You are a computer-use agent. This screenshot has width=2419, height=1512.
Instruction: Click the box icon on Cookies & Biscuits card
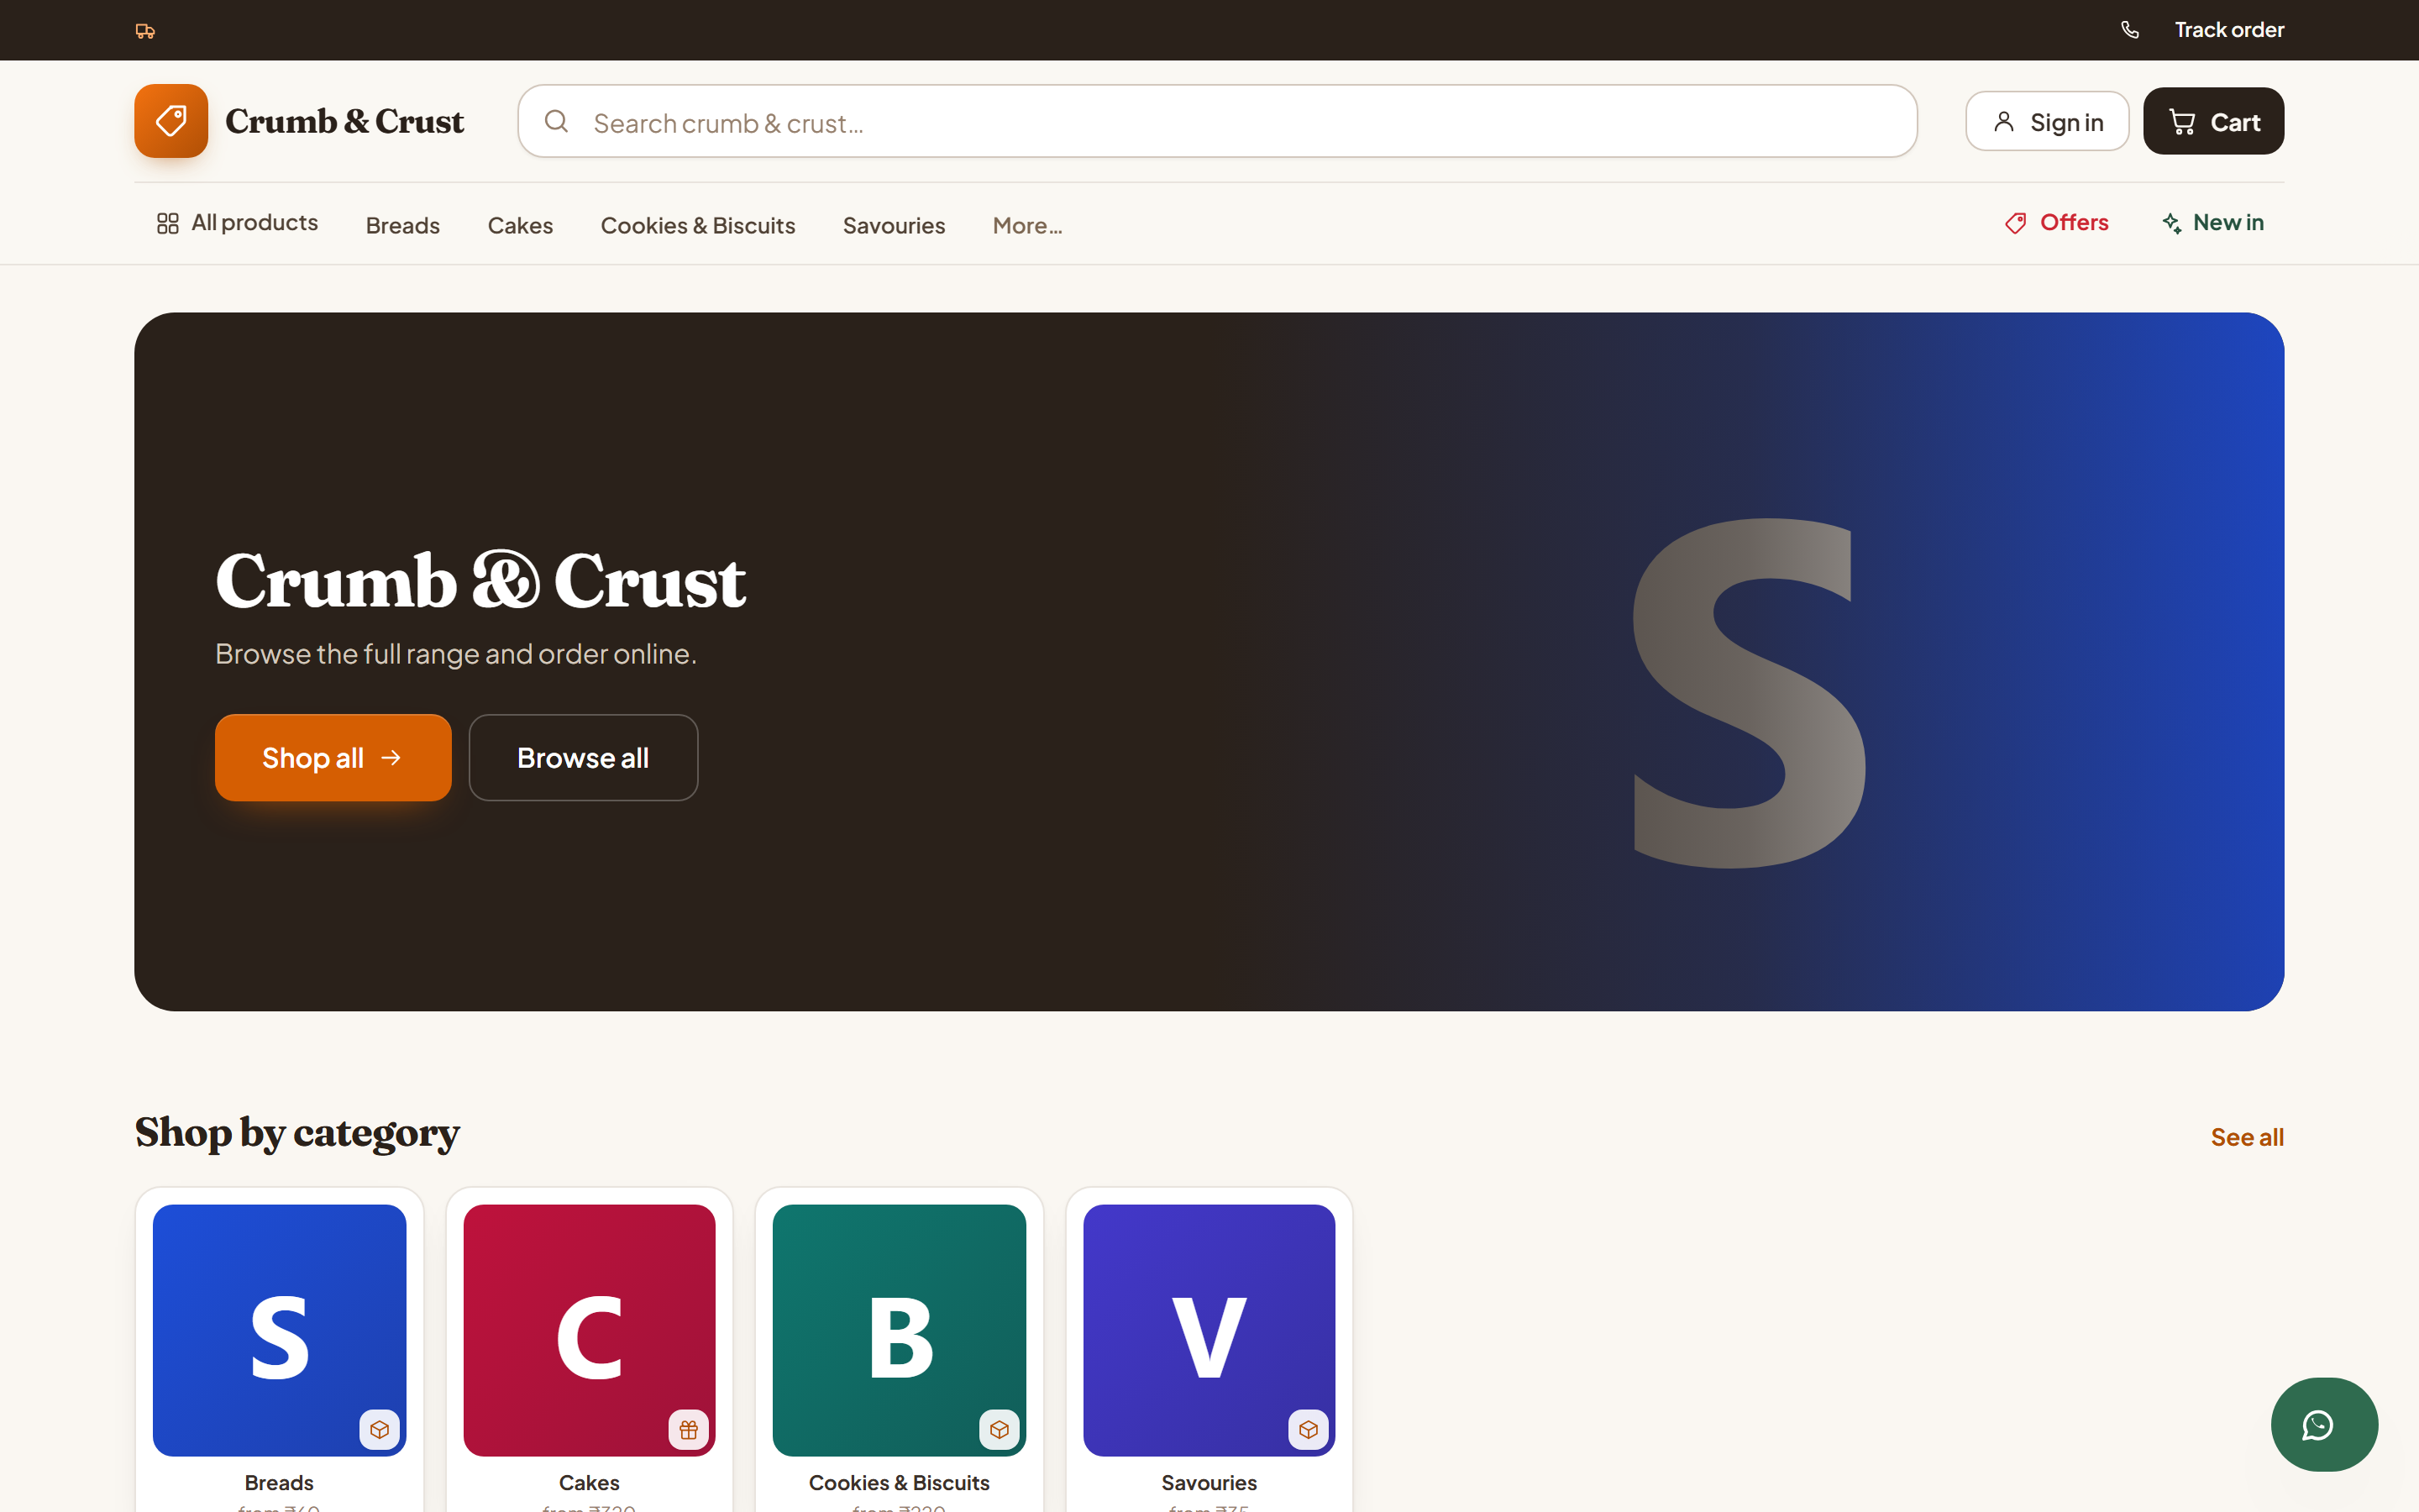click(999, 1429)
